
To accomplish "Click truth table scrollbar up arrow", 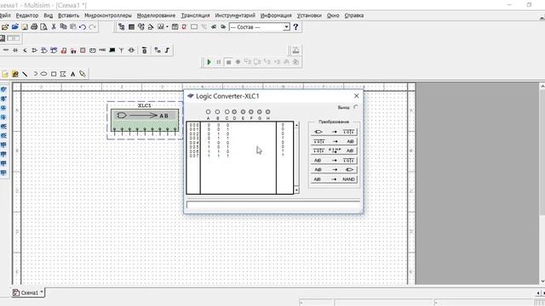I will [296, 125].
